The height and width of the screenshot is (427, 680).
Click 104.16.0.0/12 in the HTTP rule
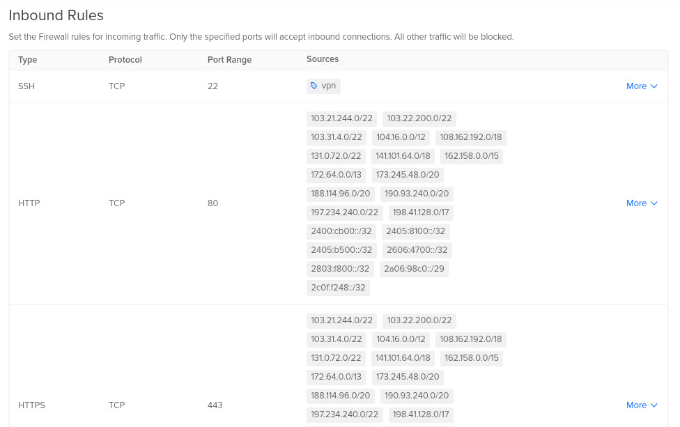401,137
